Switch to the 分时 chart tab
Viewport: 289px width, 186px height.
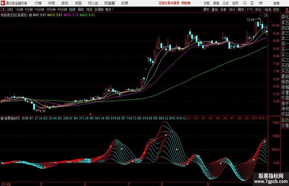(x=10, y=10)
